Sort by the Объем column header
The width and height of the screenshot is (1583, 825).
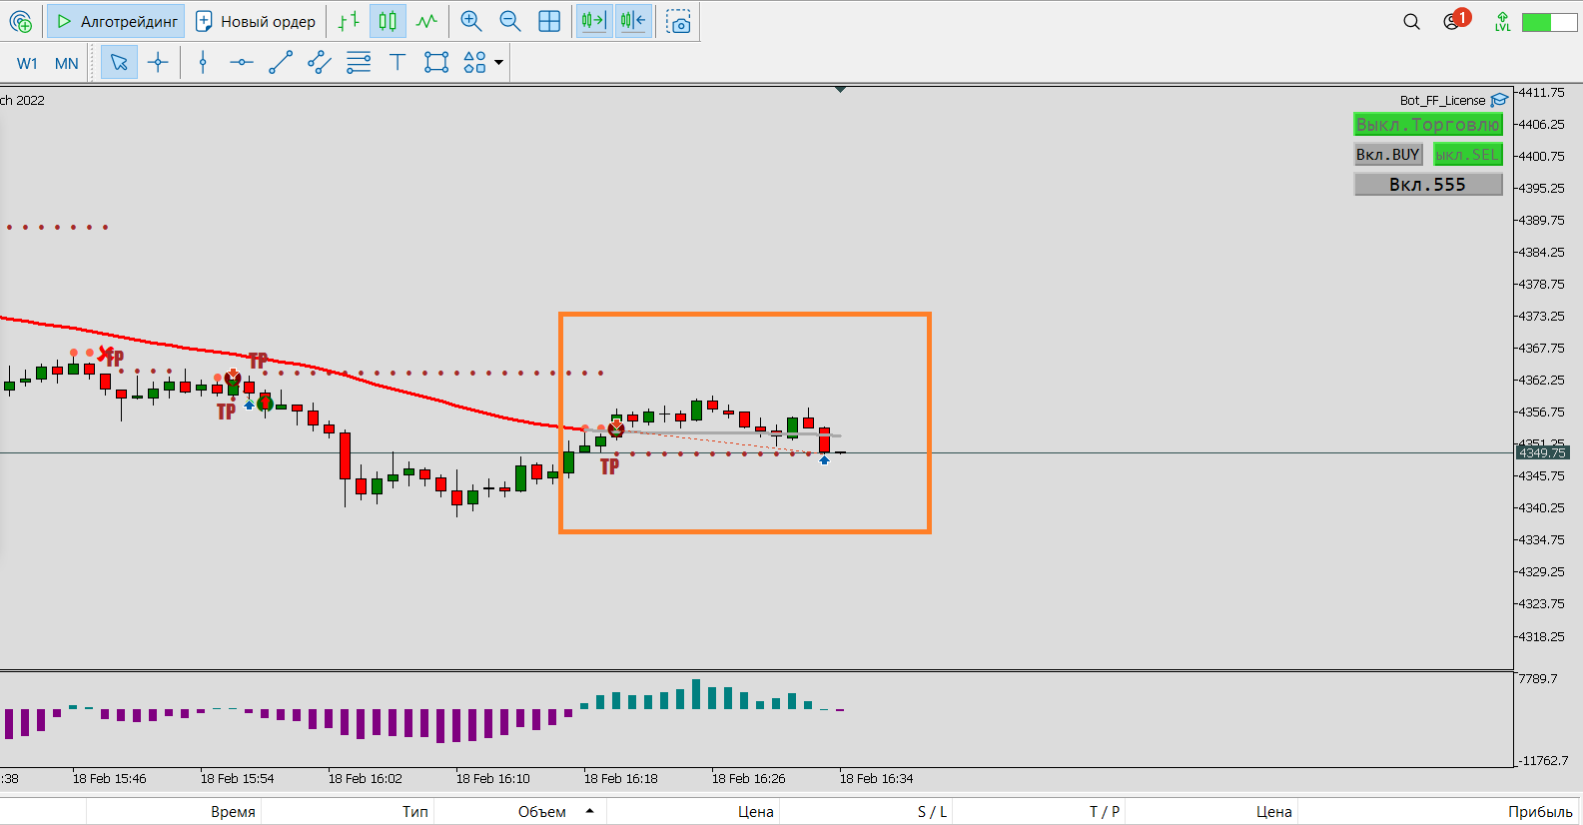(542, 812)
